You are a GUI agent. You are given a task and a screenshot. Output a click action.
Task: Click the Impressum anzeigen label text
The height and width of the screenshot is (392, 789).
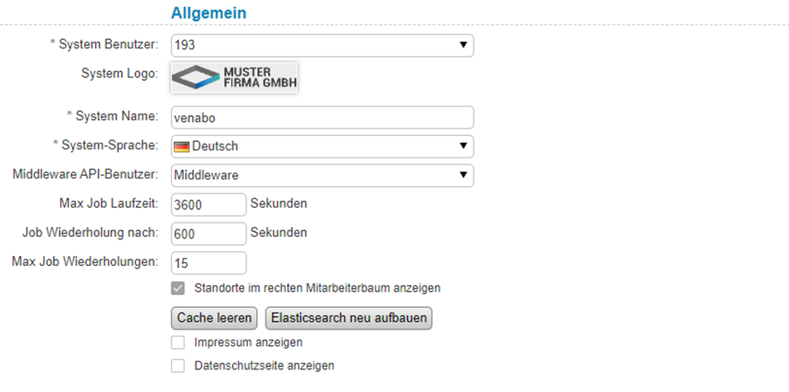(x=248, y=342)
